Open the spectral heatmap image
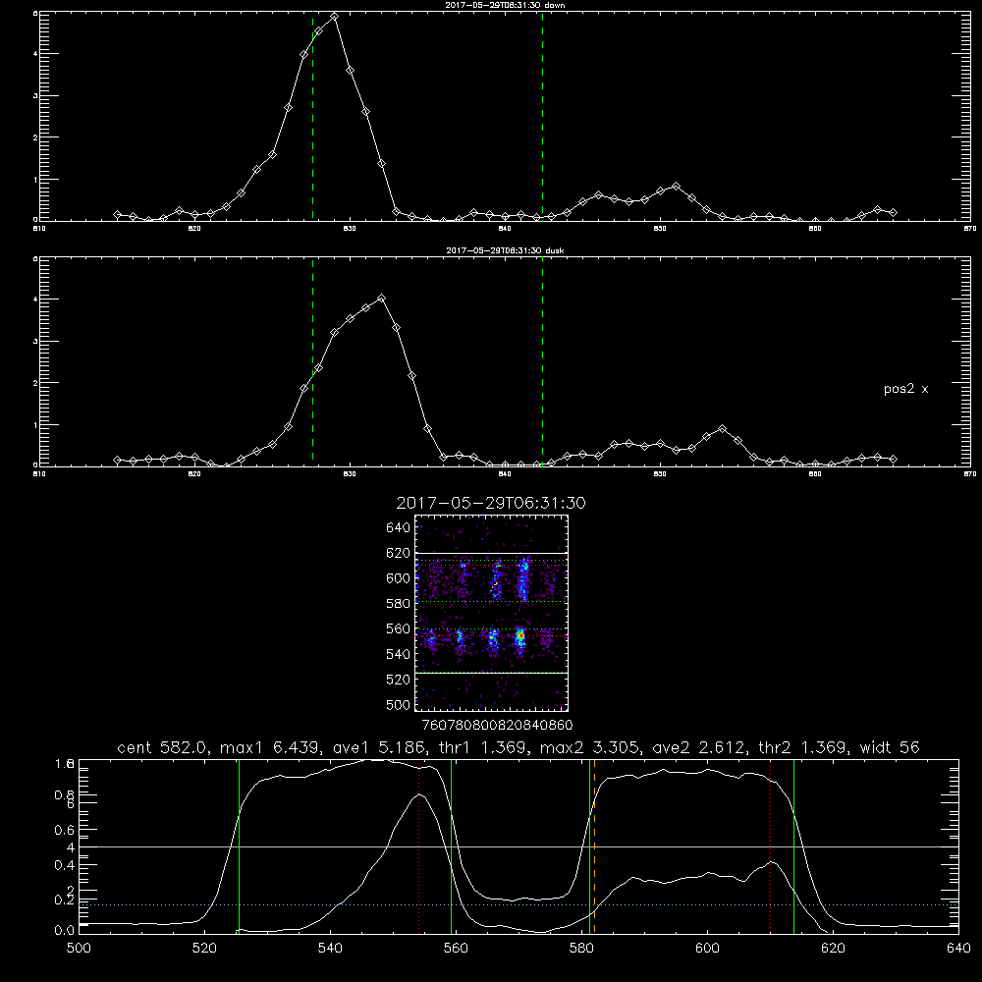The image size is (982, 982). pos(491,613)
